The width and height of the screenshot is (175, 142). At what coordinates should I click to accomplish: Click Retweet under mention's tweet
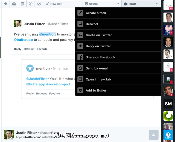coord(41,94)
